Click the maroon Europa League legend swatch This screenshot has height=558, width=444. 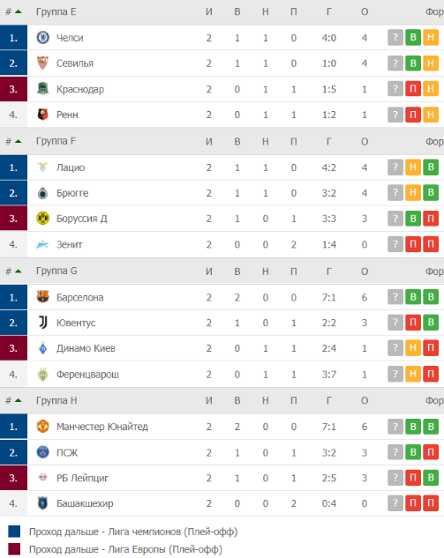pos(14,549)
